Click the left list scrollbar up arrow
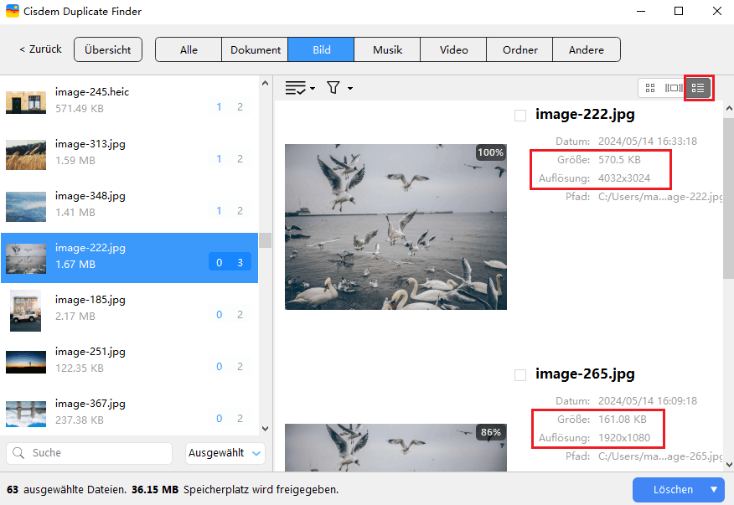The height and width of the screenshot is (505, 734). point(265,83)
